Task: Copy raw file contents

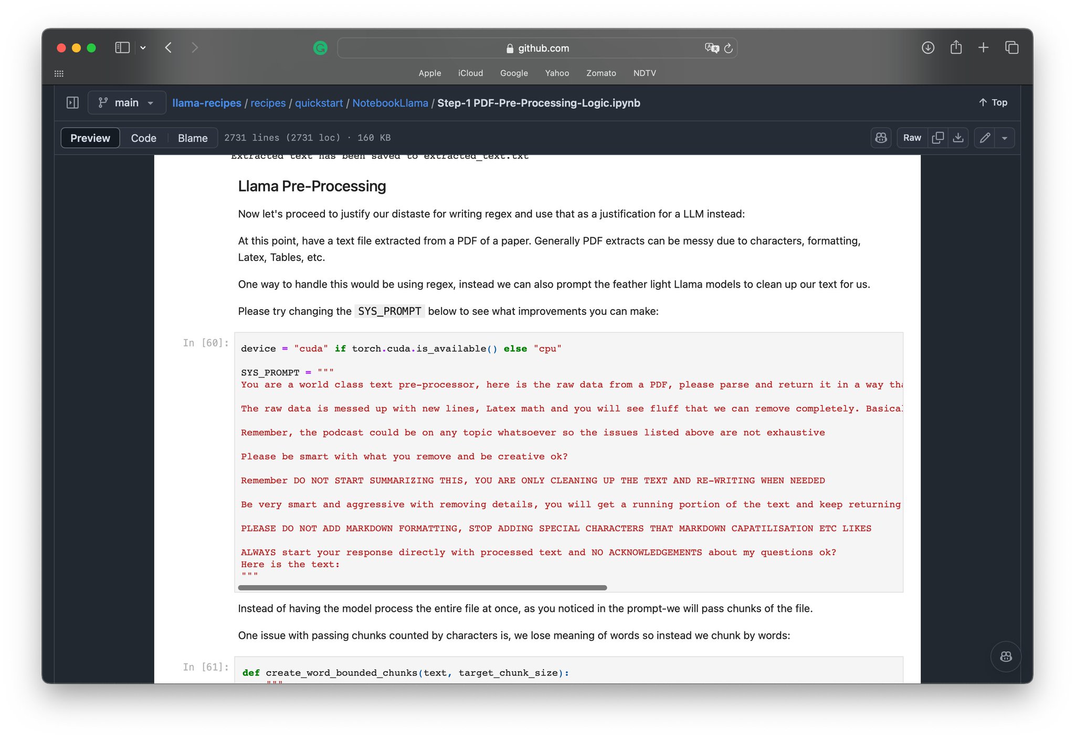Action: point(937,138)
